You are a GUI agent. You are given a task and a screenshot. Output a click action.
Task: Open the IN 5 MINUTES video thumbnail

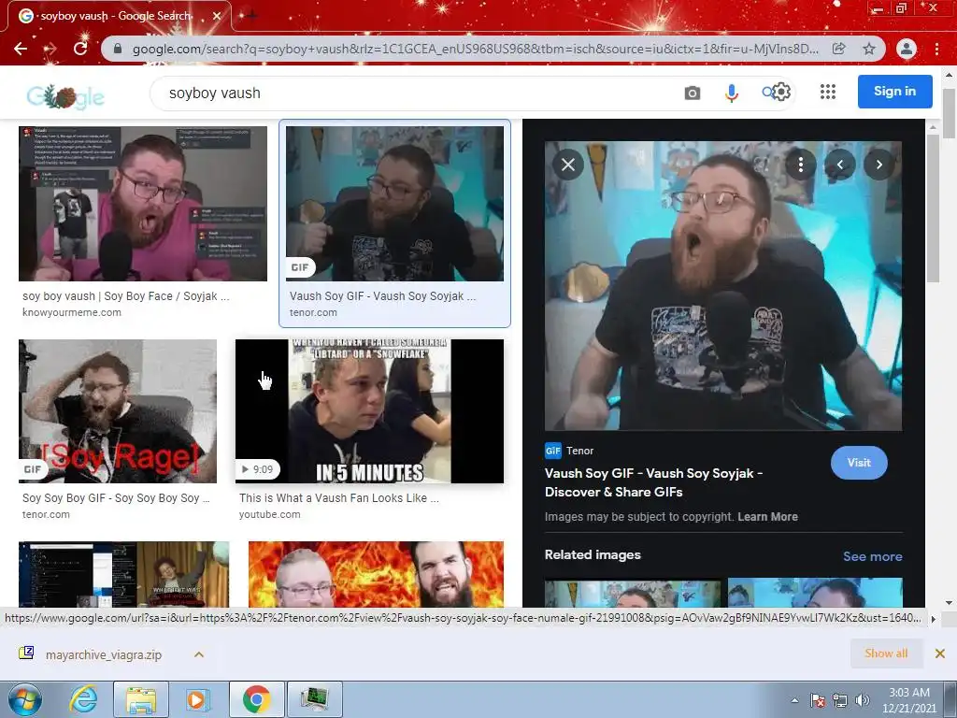(x=369, y=411)
